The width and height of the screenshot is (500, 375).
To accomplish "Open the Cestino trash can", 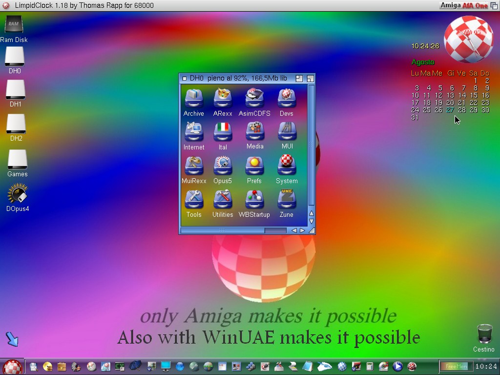I will [484, 335].
